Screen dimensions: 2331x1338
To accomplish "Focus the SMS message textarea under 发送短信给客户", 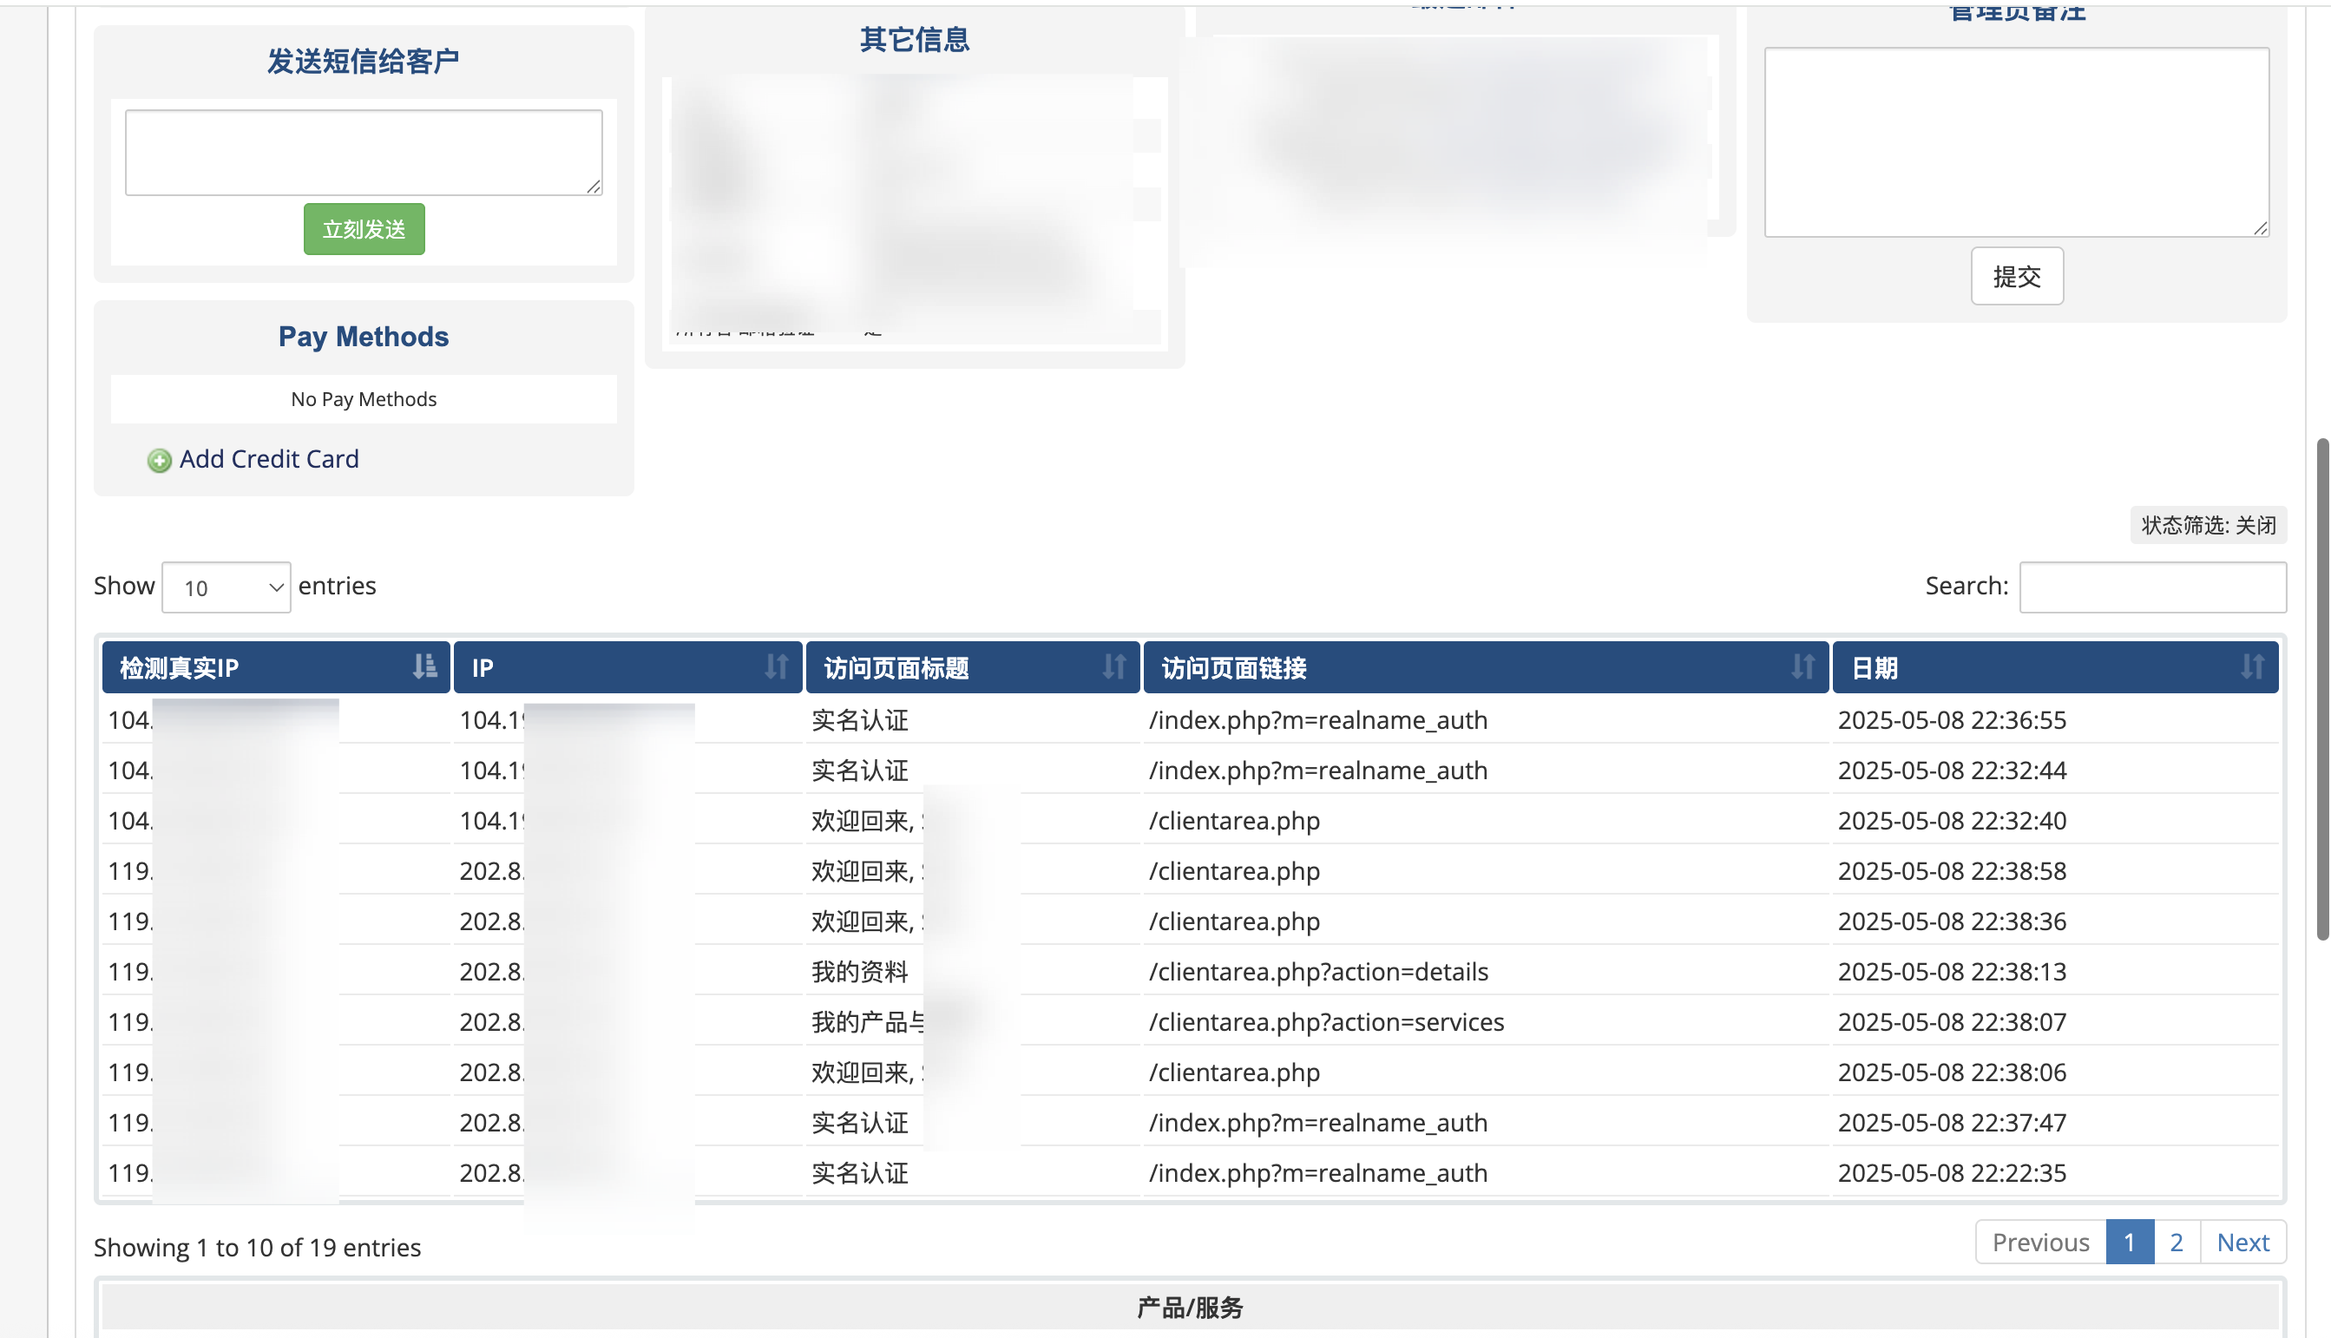I will 363,151.
